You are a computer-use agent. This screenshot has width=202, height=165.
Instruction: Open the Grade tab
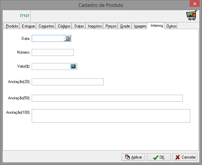click(x=125, y=26)
